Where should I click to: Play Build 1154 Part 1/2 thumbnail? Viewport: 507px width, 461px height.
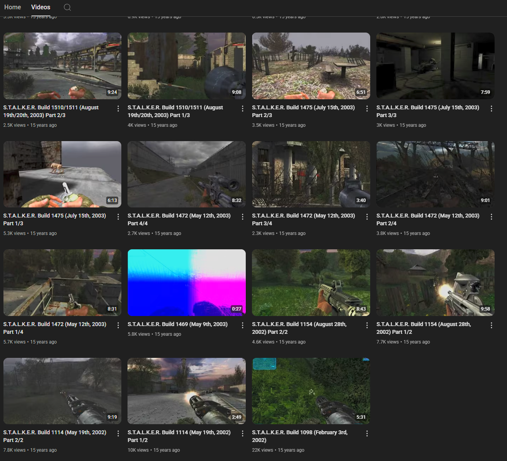click(x=436, y=283)
